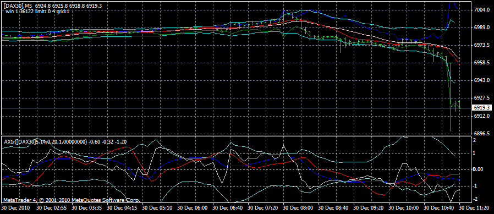Click the indicator scale value 2
494x214 pixels.
coord(474,140)
